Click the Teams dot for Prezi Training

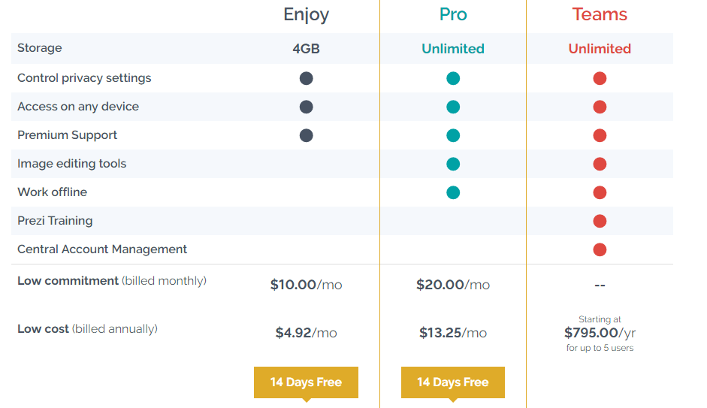[x=600, y=221]
